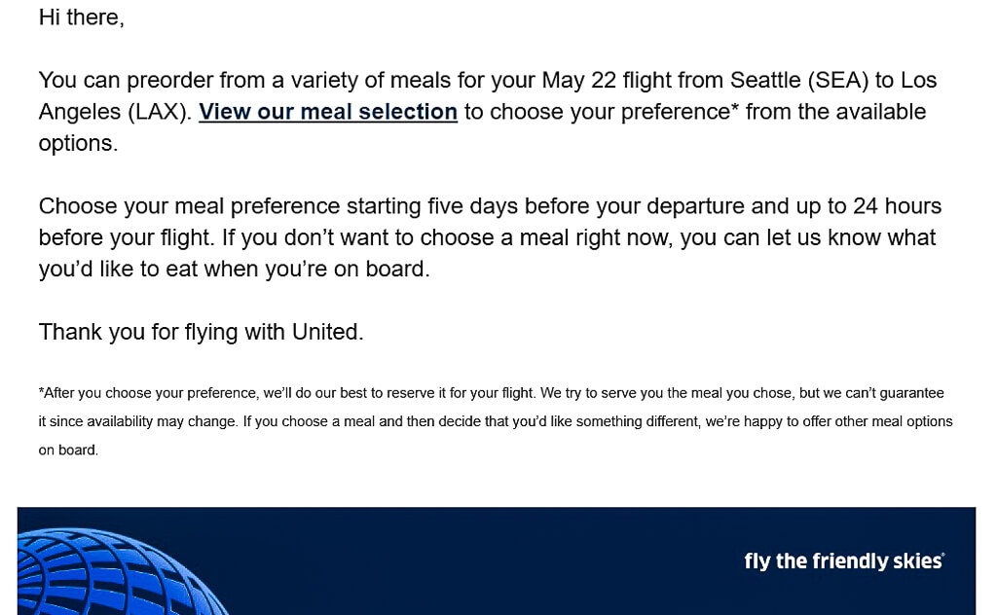Screen dimensions: 997x615
Task: Click the "May 22" flight date text
Action: tap(578, 81)
